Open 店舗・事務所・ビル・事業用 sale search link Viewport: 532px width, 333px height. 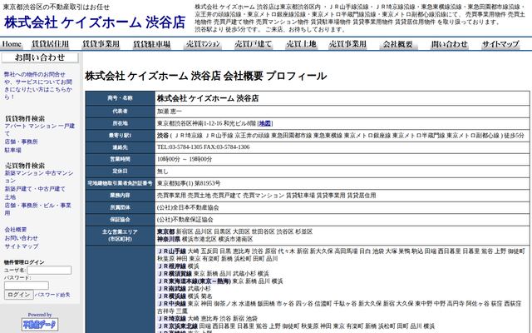tap(37, 209)
